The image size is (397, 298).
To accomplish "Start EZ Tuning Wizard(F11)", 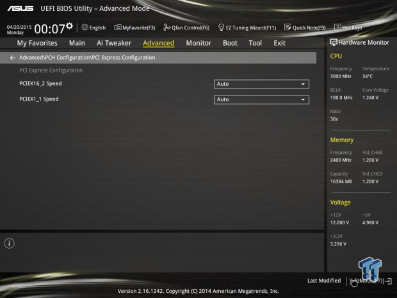I will coord(247,28).
